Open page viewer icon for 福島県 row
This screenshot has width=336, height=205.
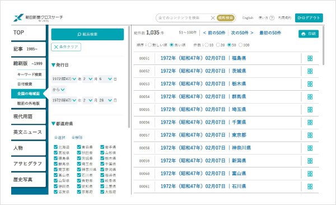coord(310,58)
